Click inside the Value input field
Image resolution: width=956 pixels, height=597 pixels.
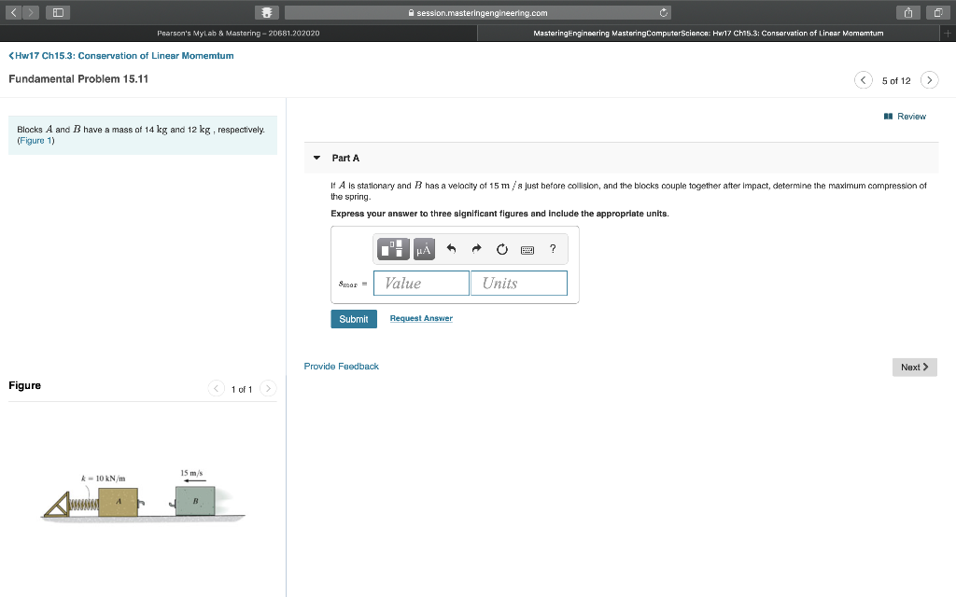point(421,283)
